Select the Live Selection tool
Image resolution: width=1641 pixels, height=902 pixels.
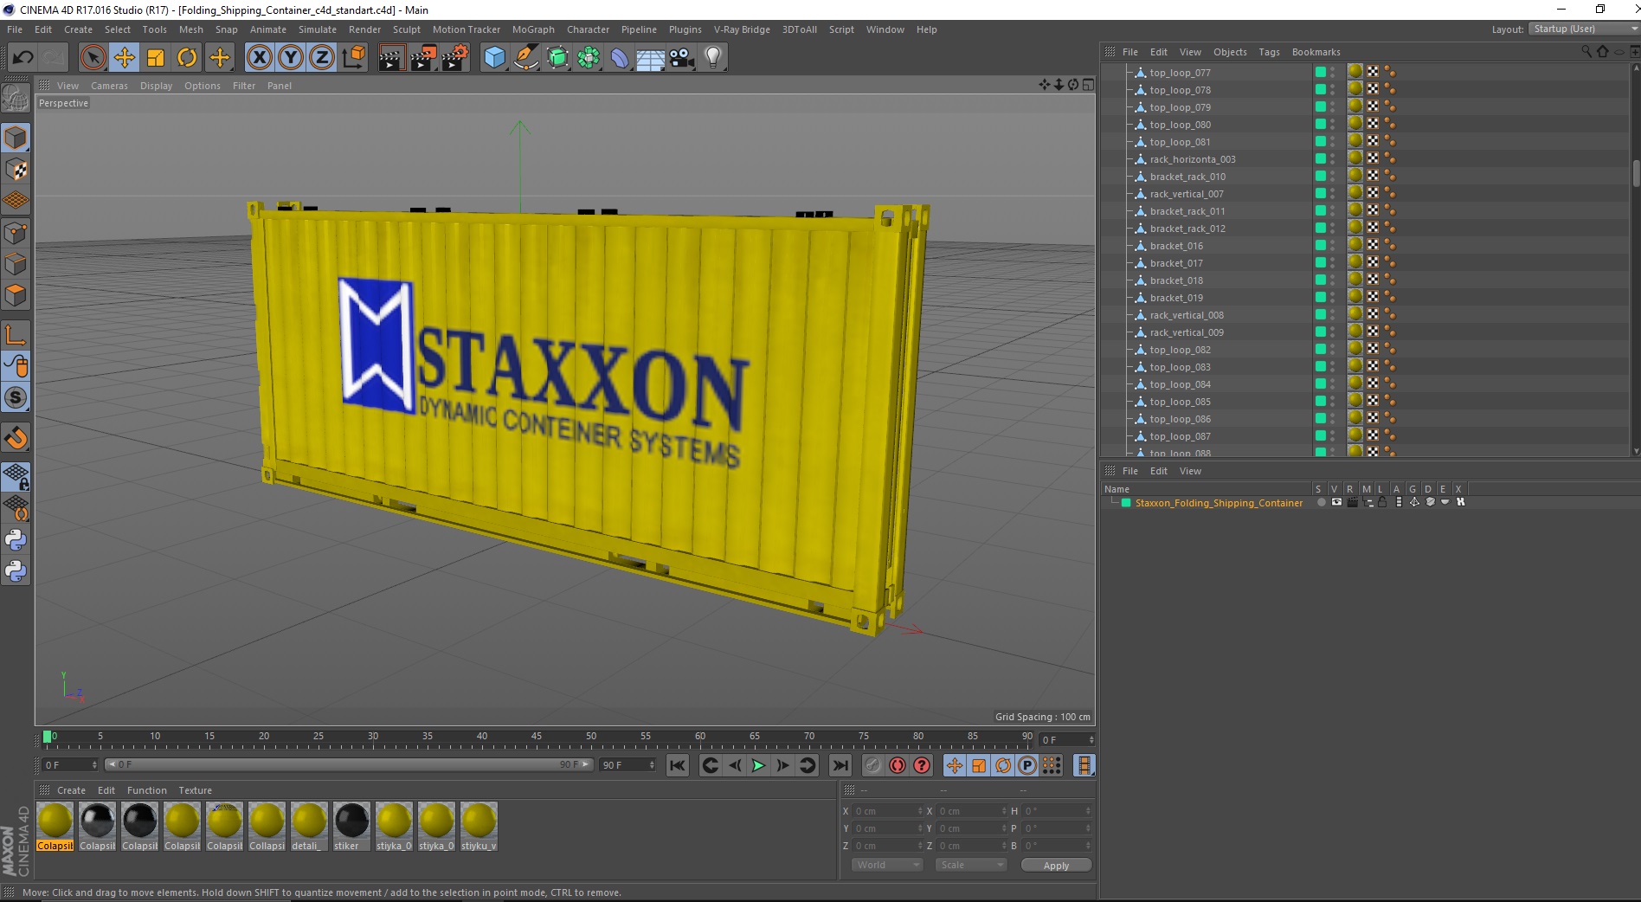(x=93, y=58)
